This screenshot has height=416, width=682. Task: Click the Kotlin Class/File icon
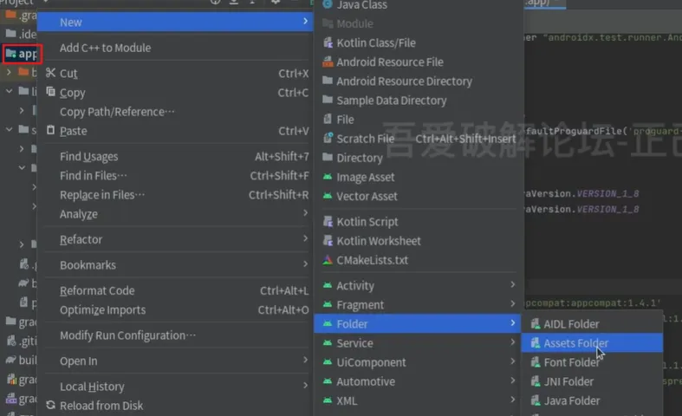[x=328, y=42]
